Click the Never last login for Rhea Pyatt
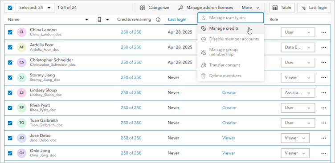335x163 pixels. [x=173, y=108]
